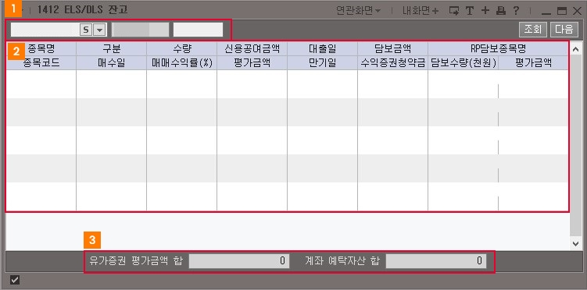587x290 pixels.
Task: Click the password field next to account name
Action: point(198,30)
